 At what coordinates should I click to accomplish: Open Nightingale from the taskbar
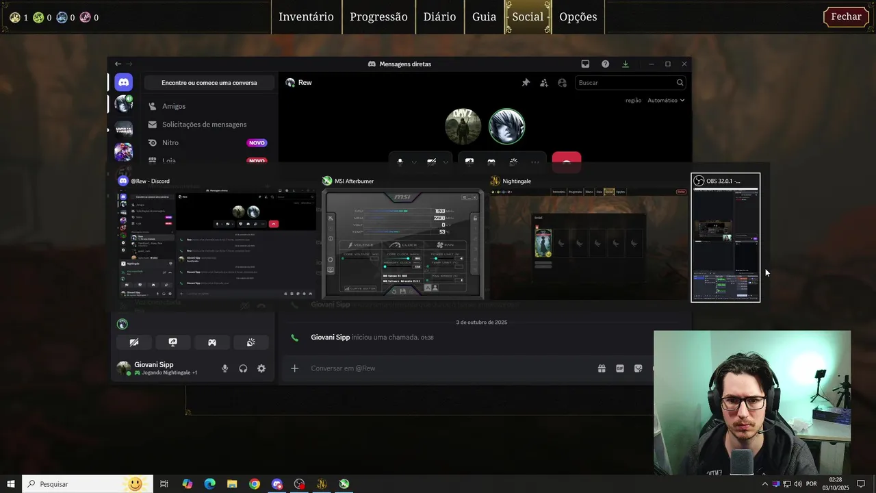(322, 484)
